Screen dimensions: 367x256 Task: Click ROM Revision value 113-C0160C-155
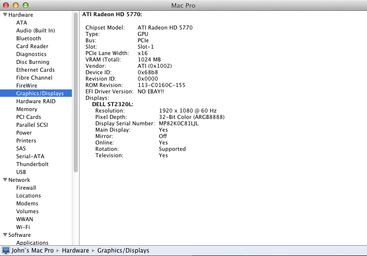coord(161,85)
